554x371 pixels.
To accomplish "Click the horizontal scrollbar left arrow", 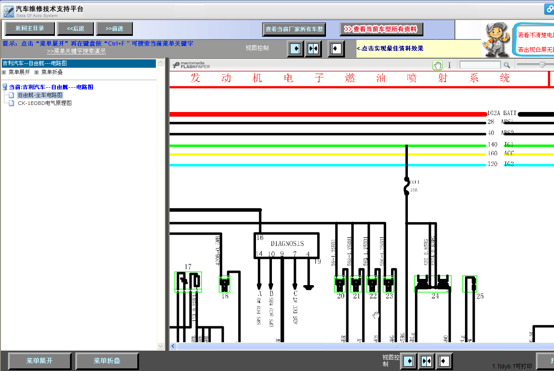I will (173, 346).
